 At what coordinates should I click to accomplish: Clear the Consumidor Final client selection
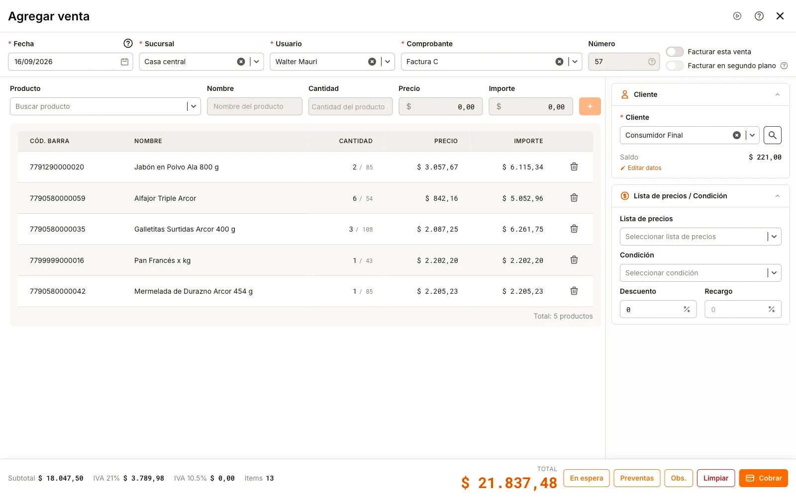coord(737,135)
